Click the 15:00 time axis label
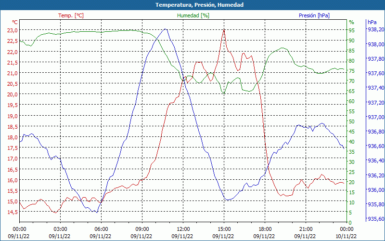This screenshot has width=385, height=241. tap(224, 229)
